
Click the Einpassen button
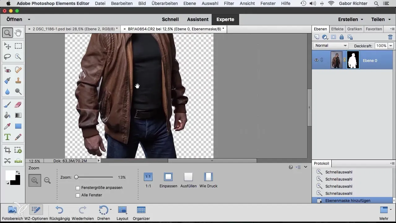coord(168,177)
